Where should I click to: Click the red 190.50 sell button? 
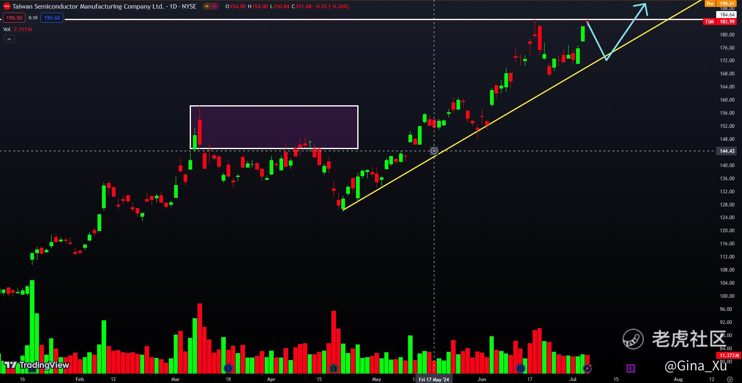[14, 18]
